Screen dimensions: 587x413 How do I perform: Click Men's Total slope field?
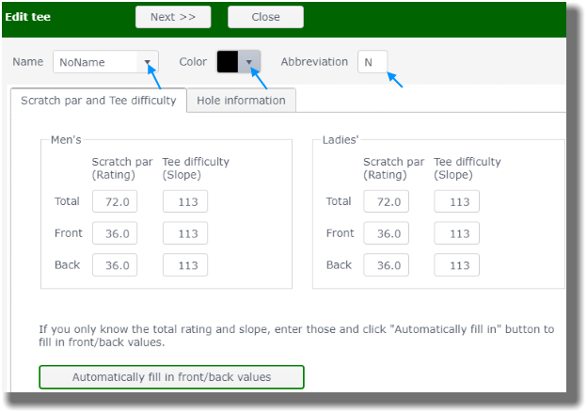tap(185, 201)
